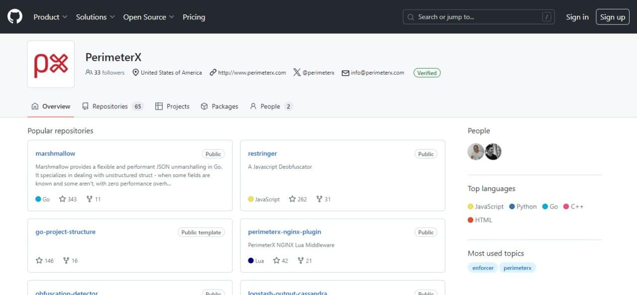This screenshot has height=295, width=637.
Task: Click the Lua language label
Action: [259, 260]
